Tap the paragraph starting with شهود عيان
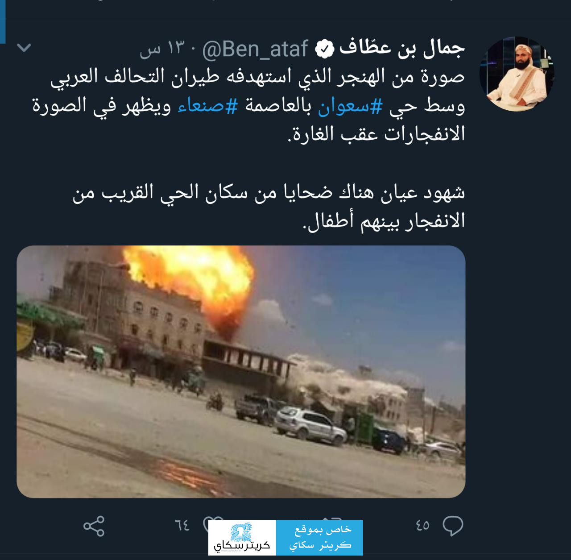Image resolution: width=571 pixels, height=560 pixels. 269,207
